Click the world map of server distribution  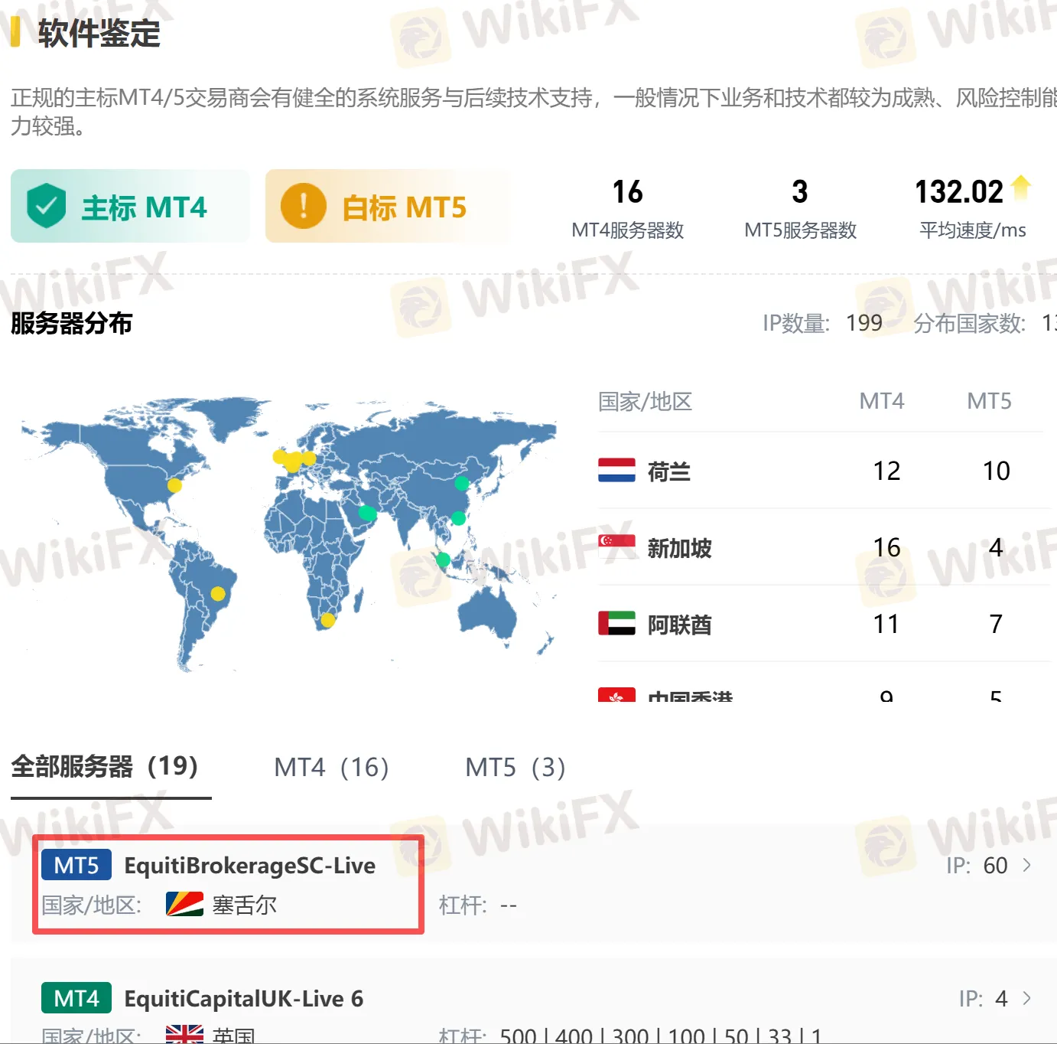(288, 534)
